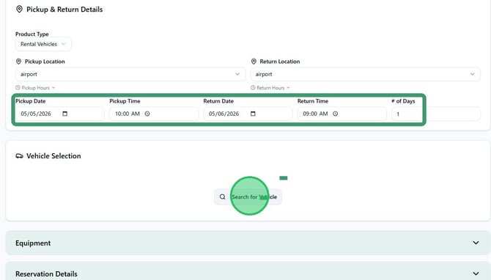
Task: Expand the Return Hours disclosure
Action: (x=270, y=88)
